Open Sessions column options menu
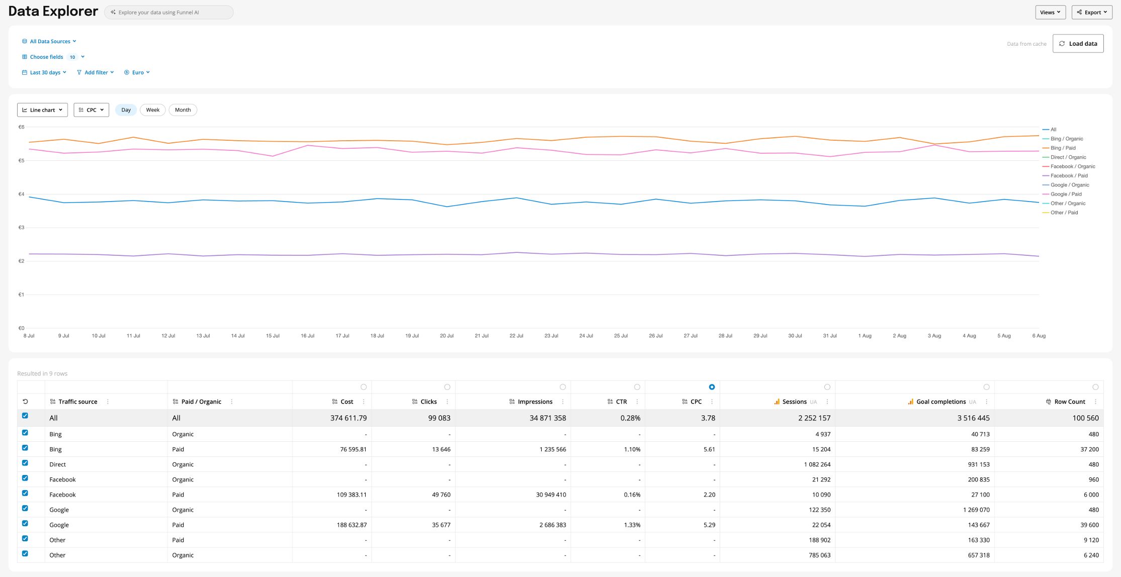The image size is (1121, 577). pyautogui.click(x=827, y=402)
